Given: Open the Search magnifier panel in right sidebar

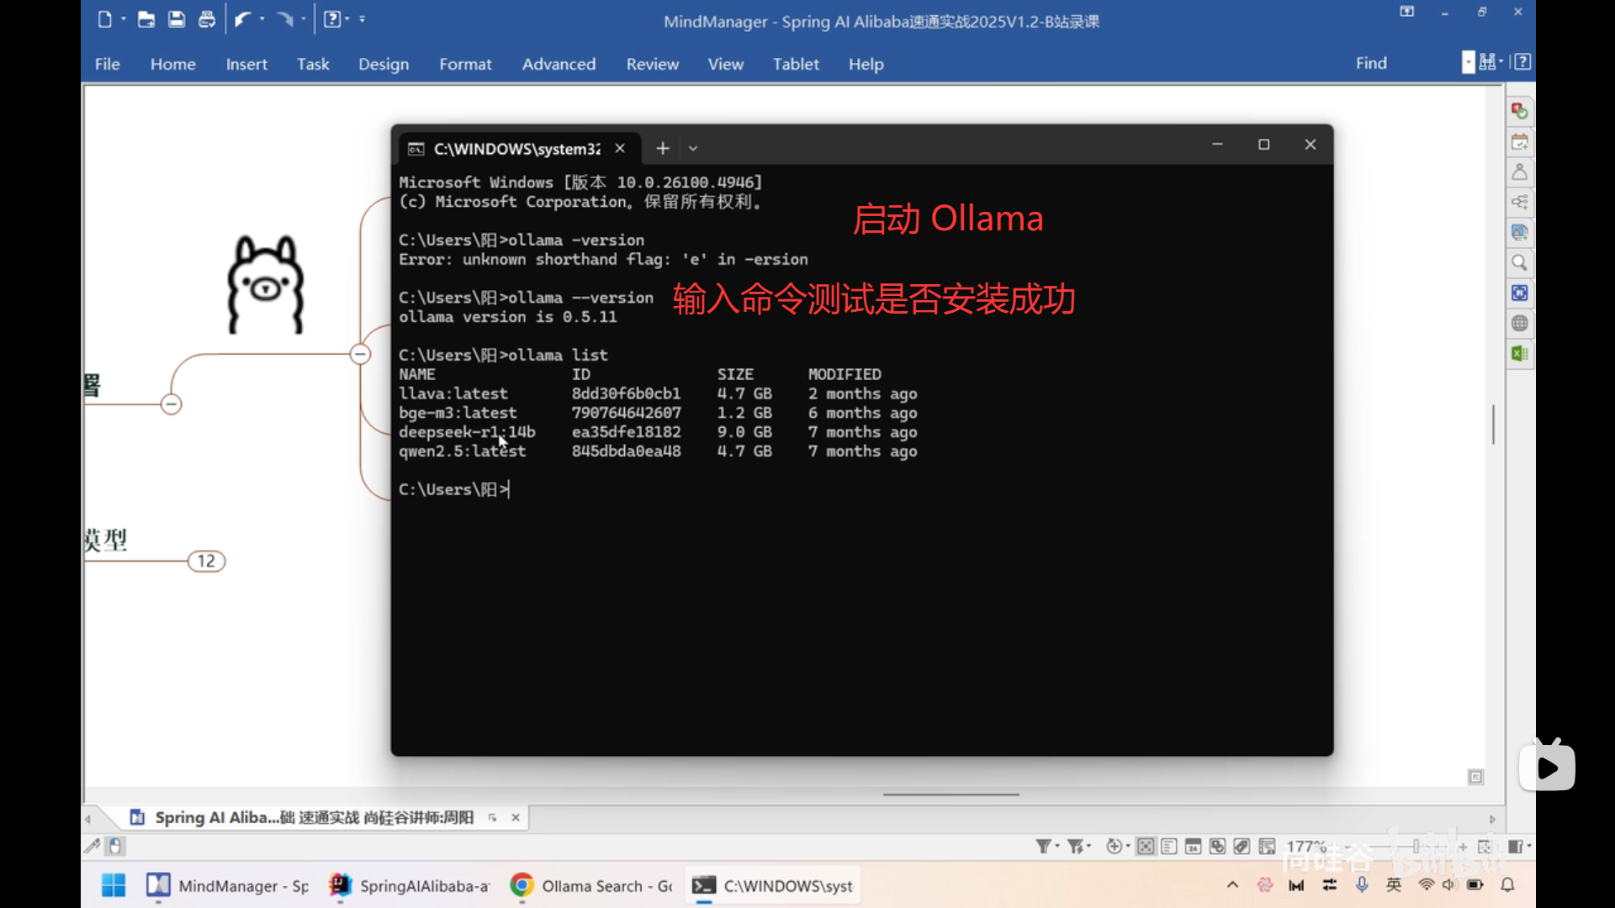Looking at the screenshot, I should 1519,263.
